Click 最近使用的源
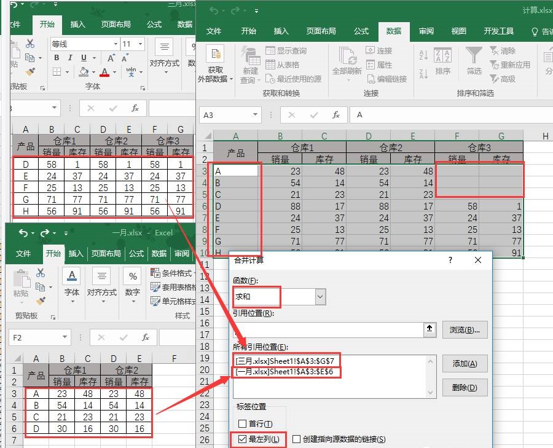Image resolution: width=553 pixels, height=448 pixels. [x=294, y=79]
